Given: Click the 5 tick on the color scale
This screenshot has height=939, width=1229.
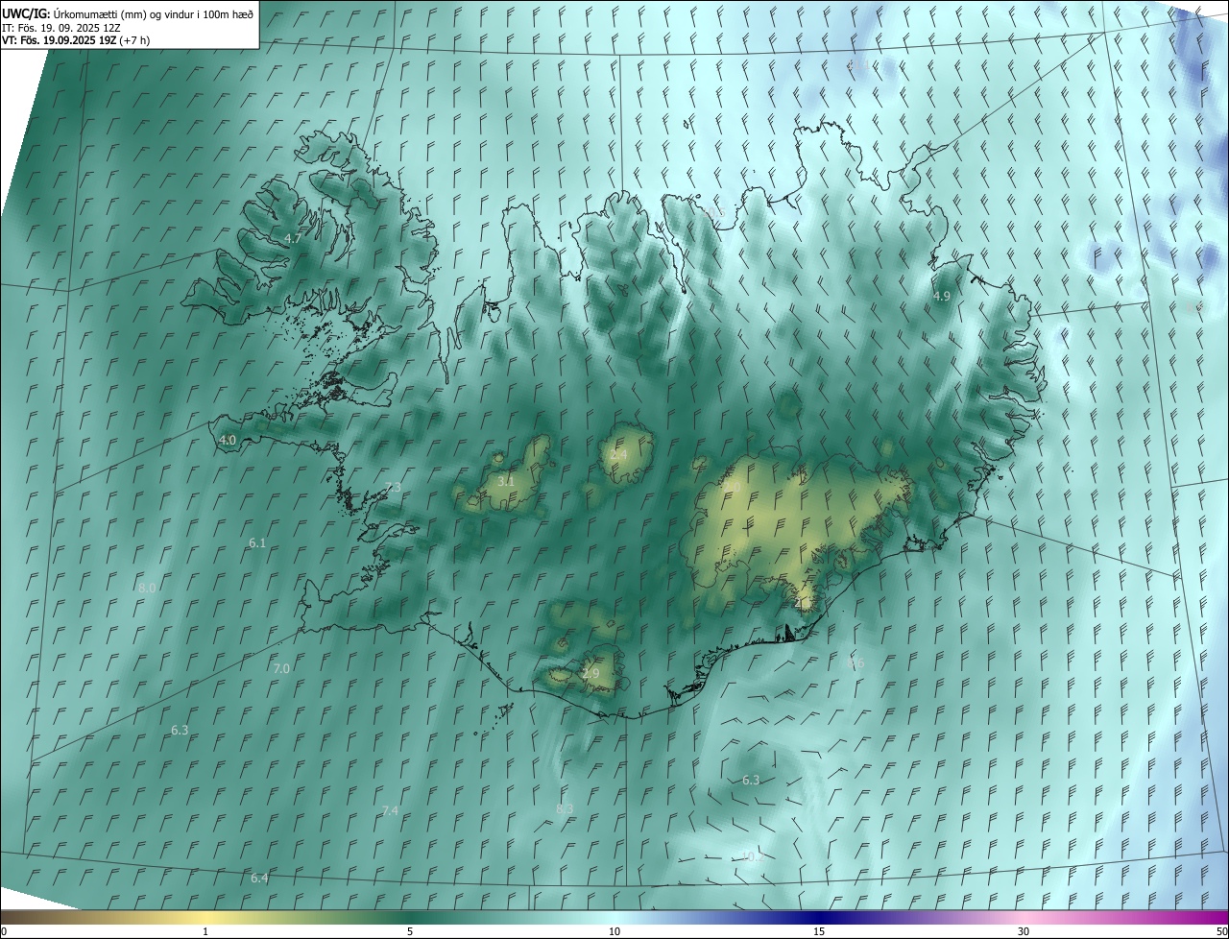Looking at the screenshot, I should pos(410,931).
